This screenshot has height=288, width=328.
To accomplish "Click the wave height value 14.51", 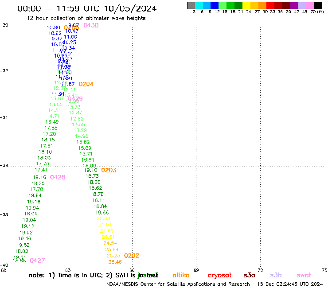I will click(55, 110).
